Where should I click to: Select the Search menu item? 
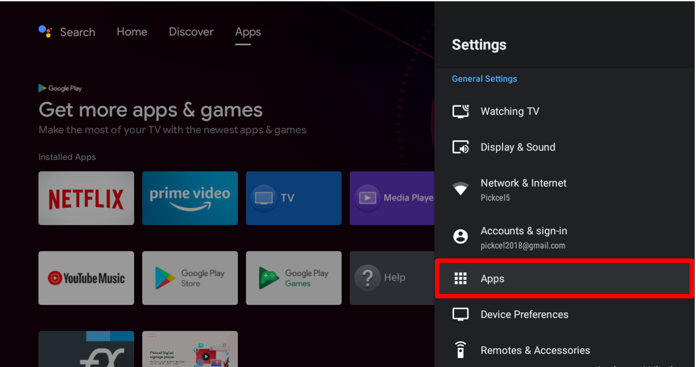77,32
